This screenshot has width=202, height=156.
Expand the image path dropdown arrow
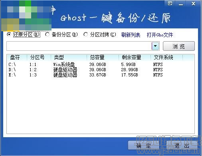(x=155, y=46)
